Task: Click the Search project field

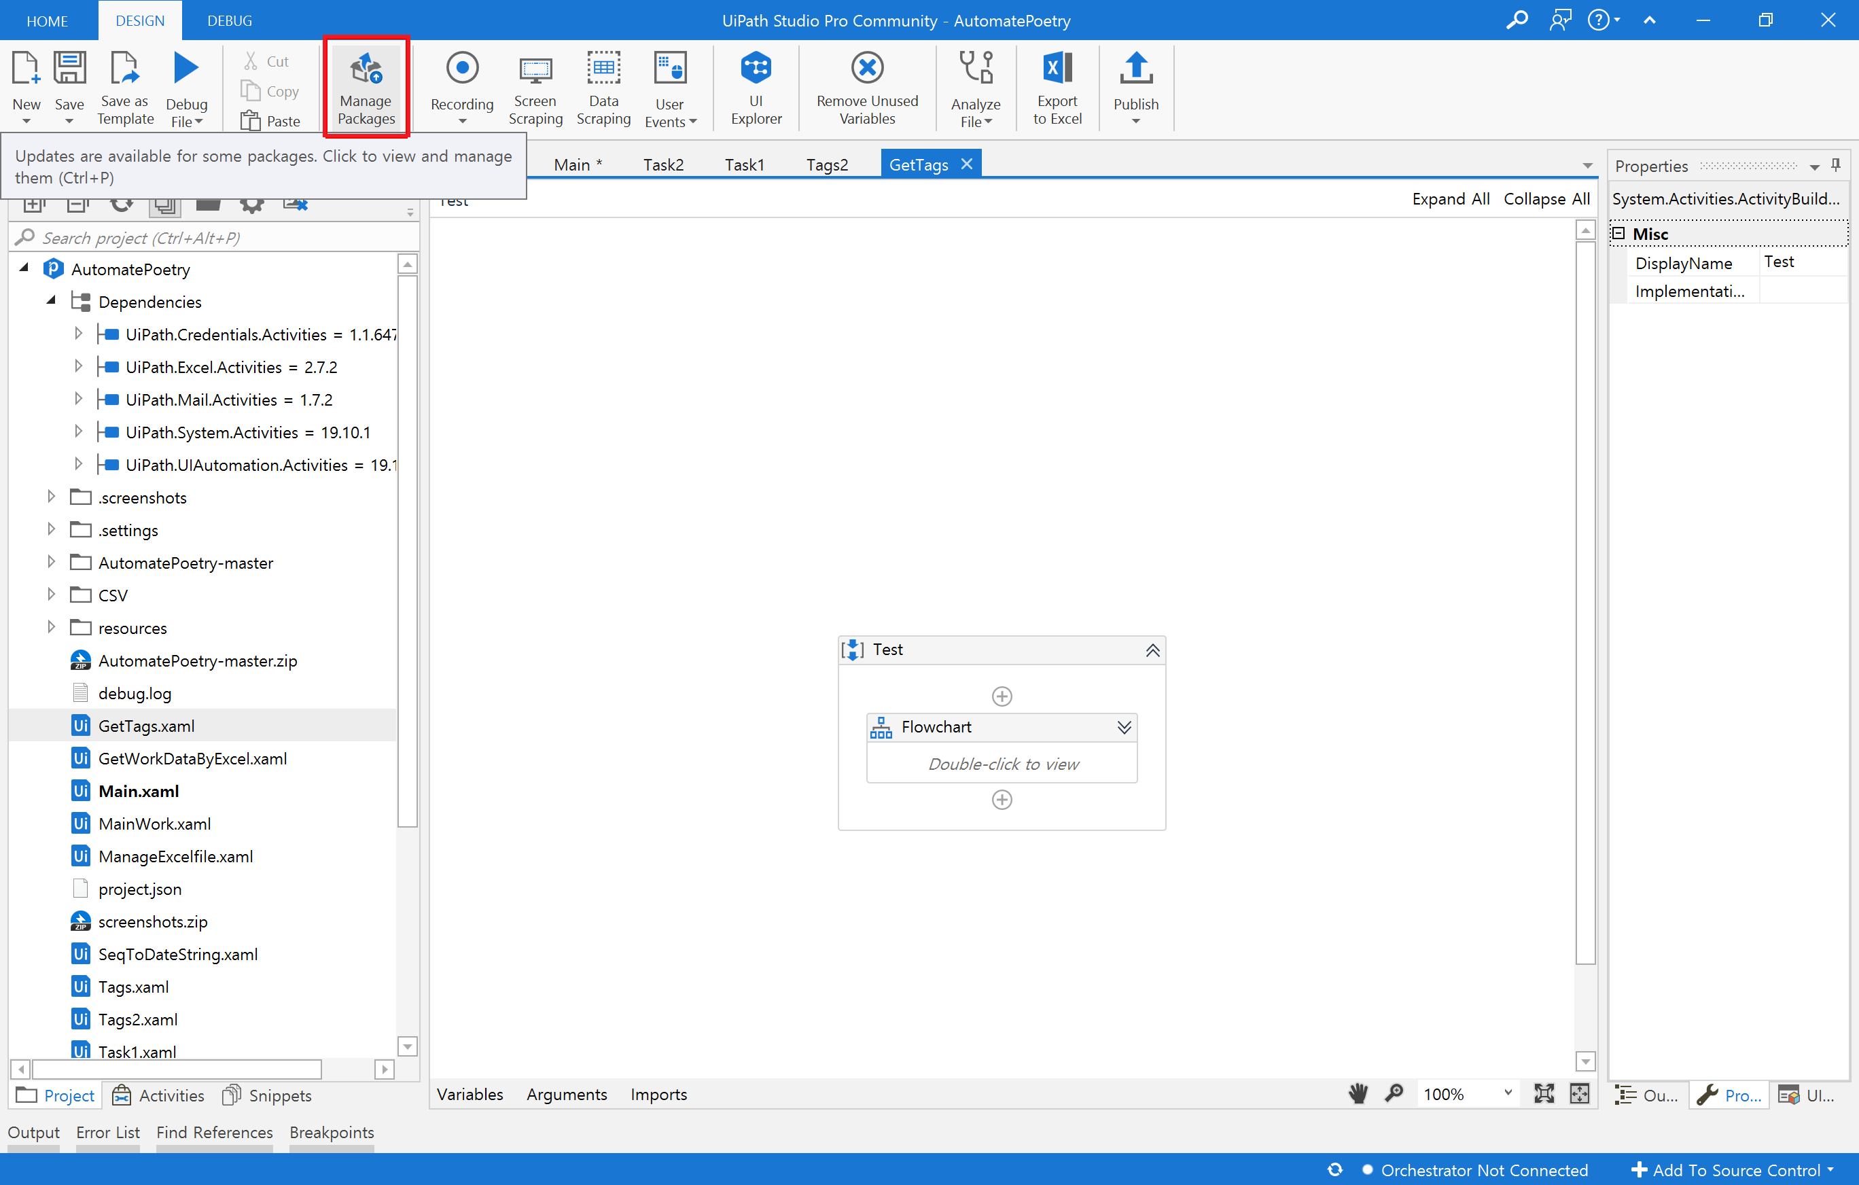Action: tap(215, 237)
